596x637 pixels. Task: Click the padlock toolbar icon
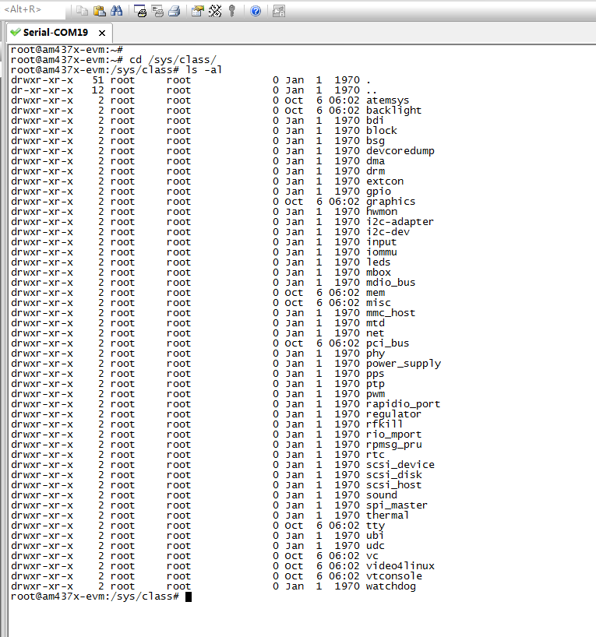click(x=279, y=11)
